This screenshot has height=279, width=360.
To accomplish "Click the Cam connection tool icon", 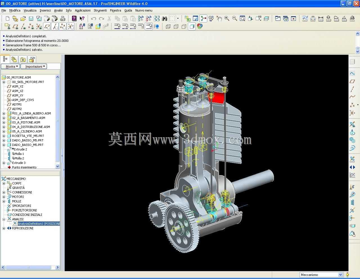I will pyautogui.click(x=352, y=132).
